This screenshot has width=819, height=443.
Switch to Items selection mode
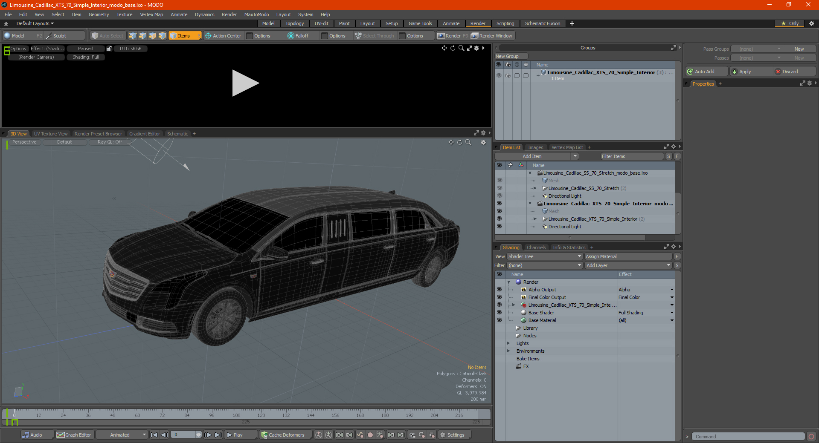pyautogui.click(x=185, y=36)
